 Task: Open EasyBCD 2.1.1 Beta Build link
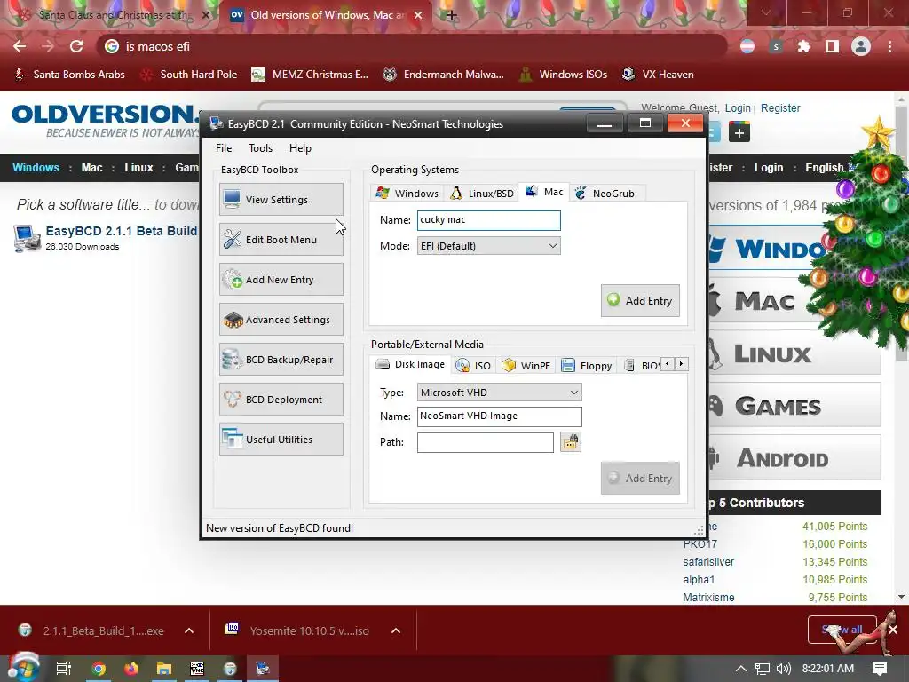(121, 231)
